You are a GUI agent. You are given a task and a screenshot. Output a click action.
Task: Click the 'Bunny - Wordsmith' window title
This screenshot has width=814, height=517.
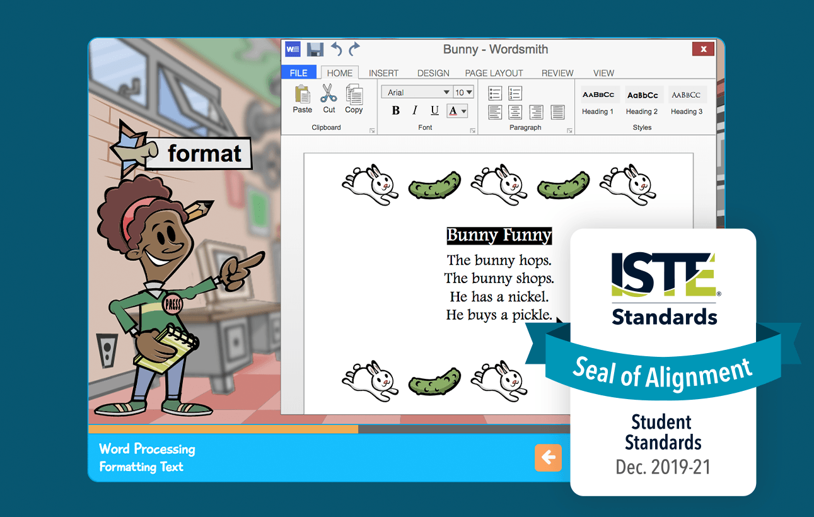(496, 49)
